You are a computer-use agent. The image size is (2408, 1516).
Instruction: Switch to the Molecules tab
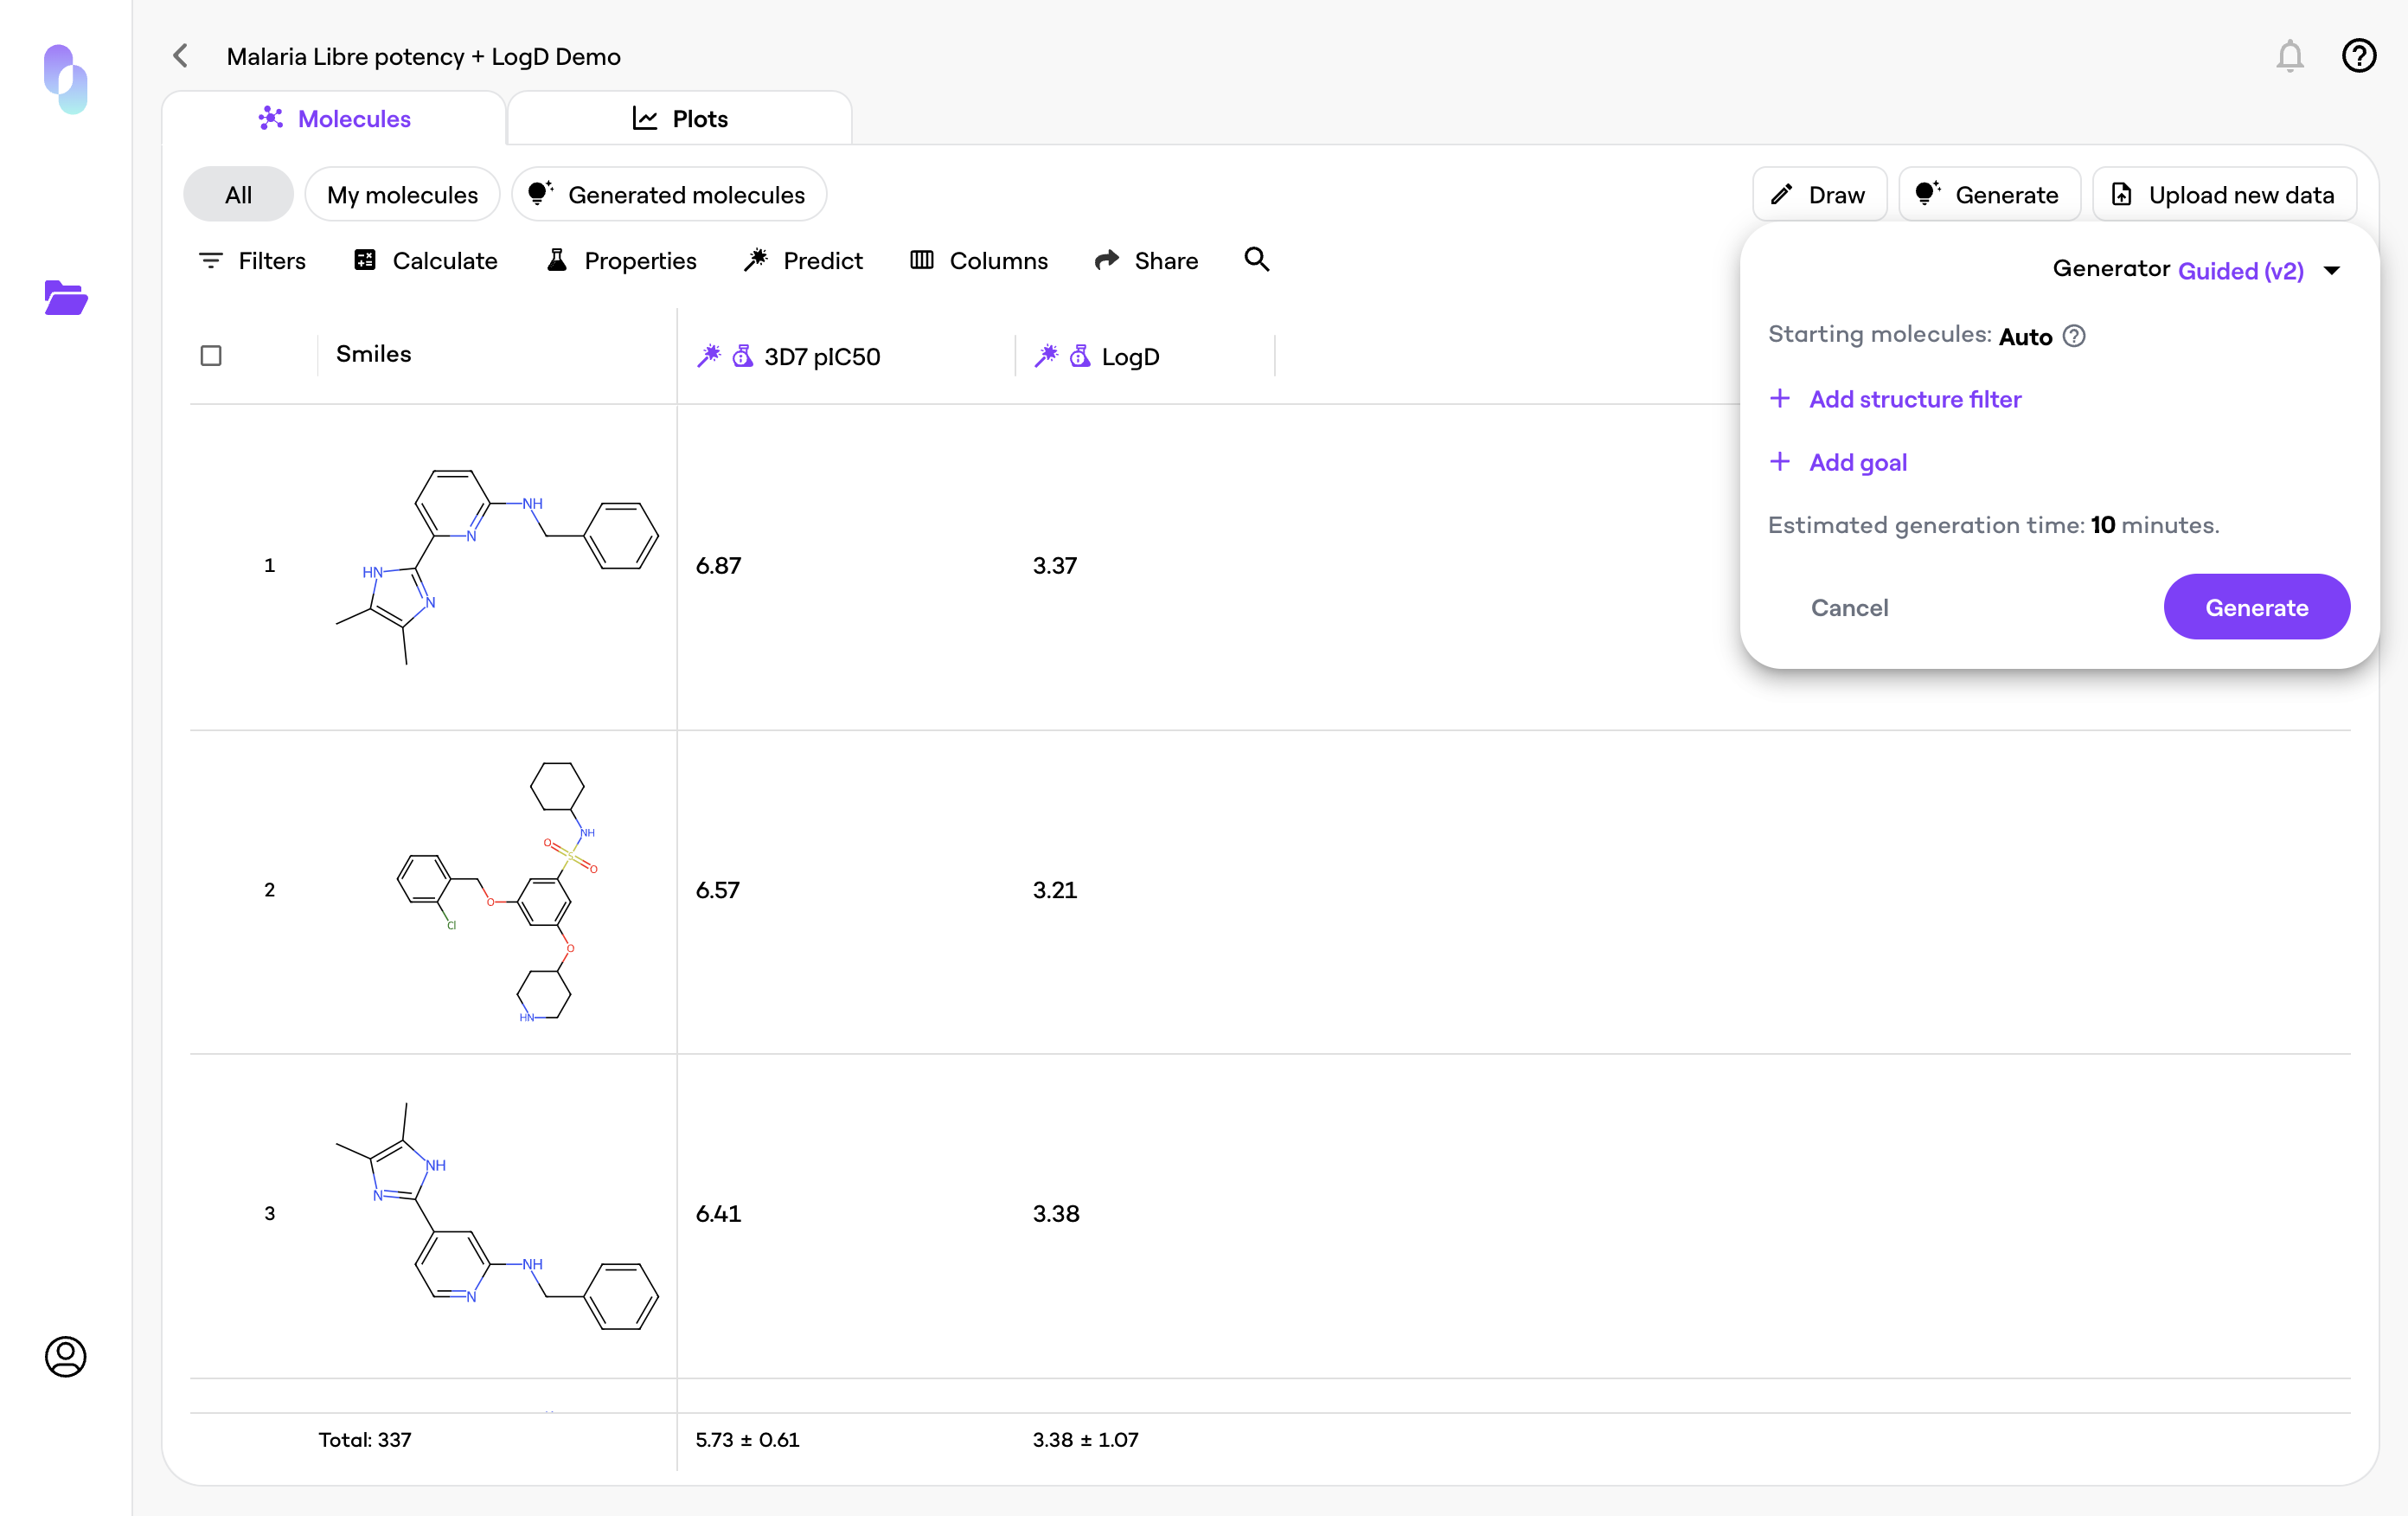pyautogui.click(x=334, y=119)
